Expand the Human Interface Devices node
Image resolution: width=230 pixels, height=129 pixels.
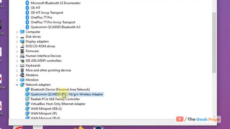[17, 56]
